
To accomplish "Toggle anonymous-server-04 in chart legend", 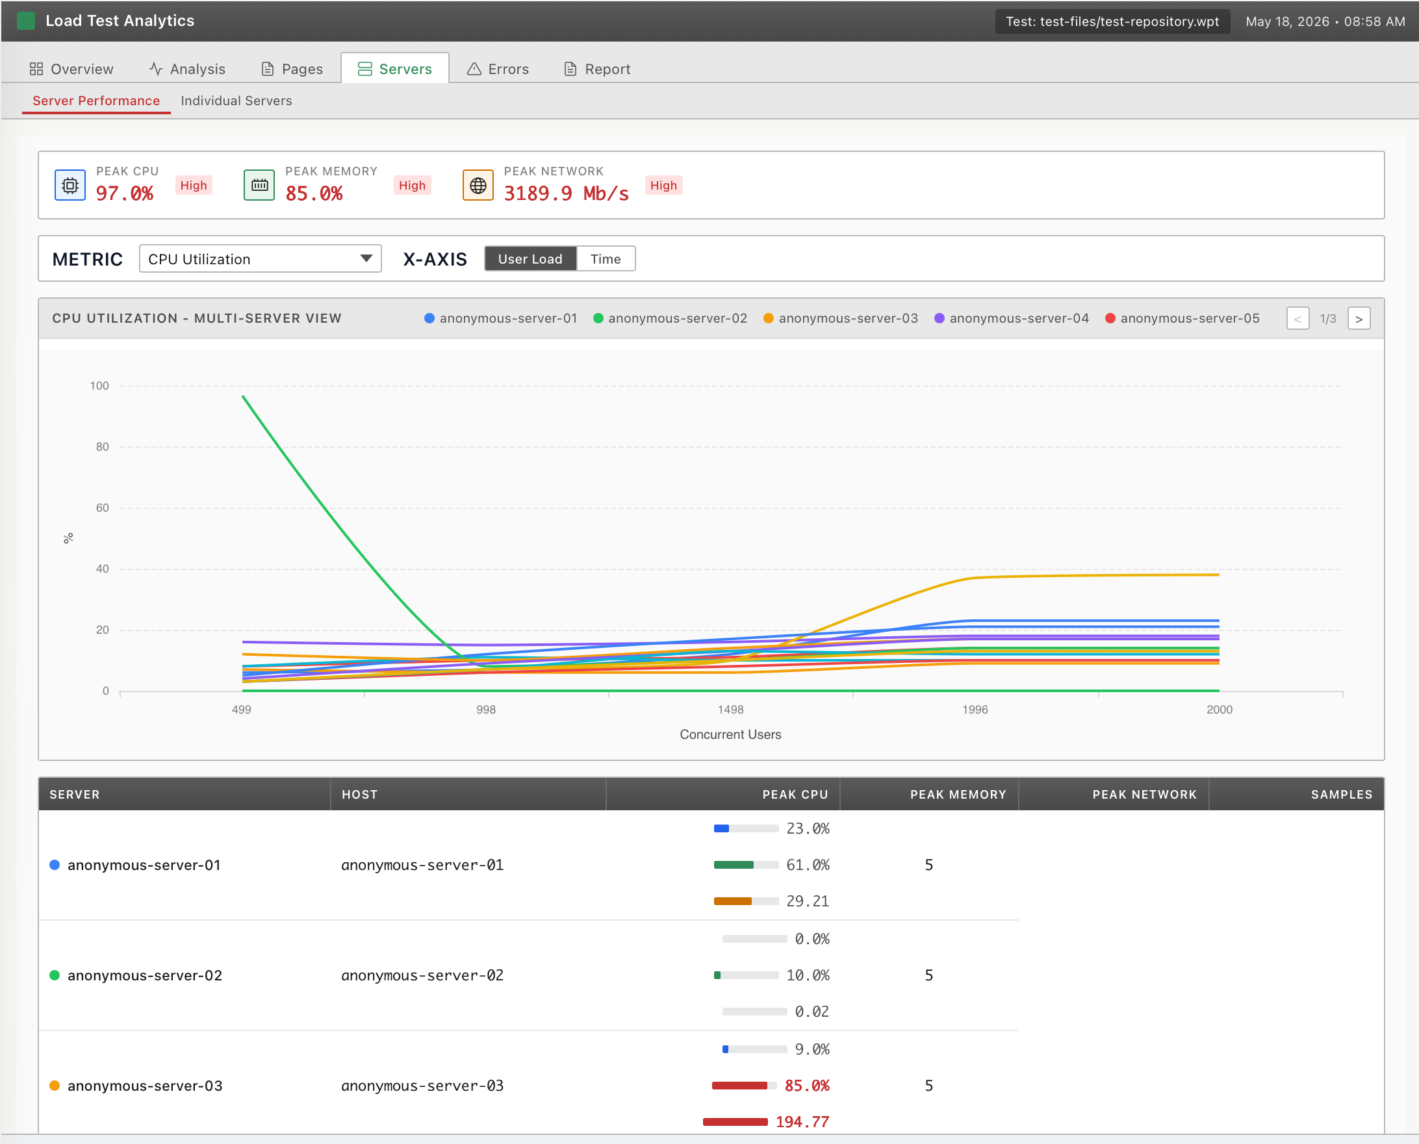I will pyautogui.click(x=1012, y=319).
